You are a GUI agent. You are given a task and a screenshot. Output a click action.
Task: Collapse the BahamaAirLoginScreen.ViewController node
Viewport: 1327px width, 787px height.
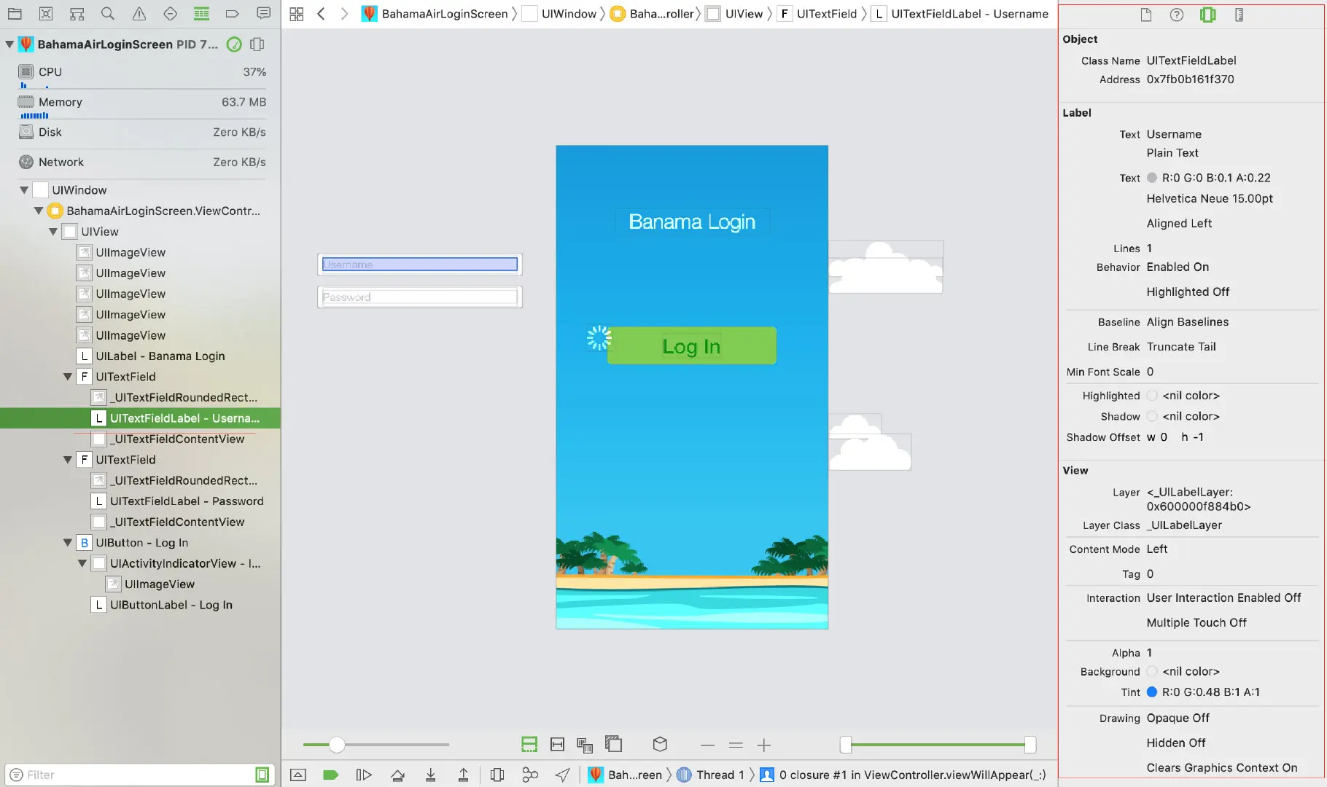tap(39, 211)
